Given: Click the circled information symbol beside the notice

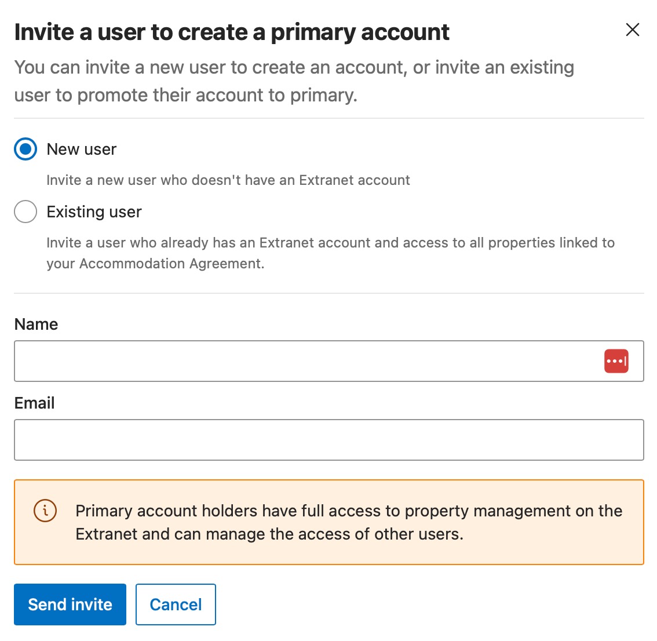Looking at the screenshot, I should [x=45, y=511].
